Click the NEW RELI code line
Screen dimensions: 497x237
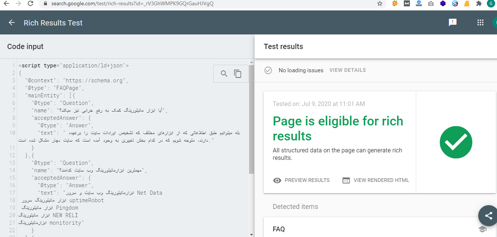coord(48,215)
